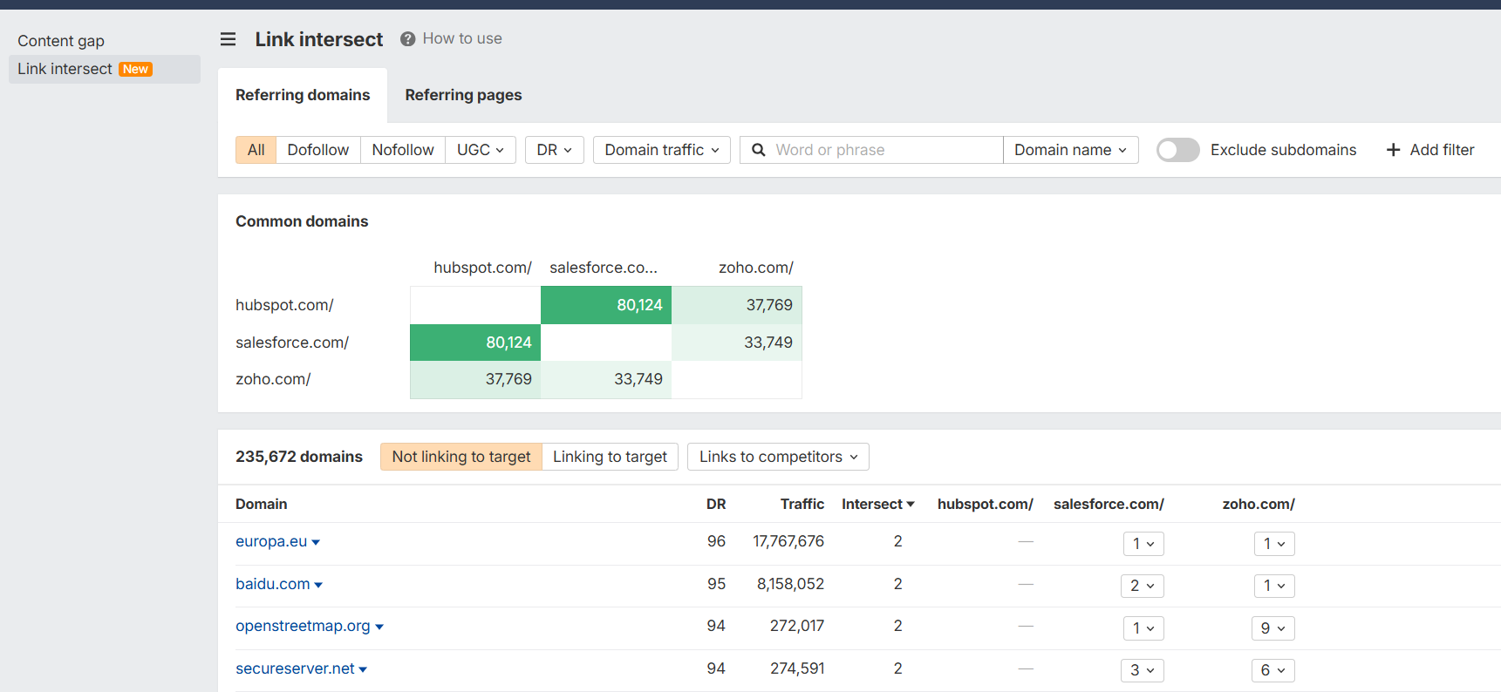The image size is (1501, 692).
Task: Expand the Links to competitors dropdown
Action: coord(778,457)
